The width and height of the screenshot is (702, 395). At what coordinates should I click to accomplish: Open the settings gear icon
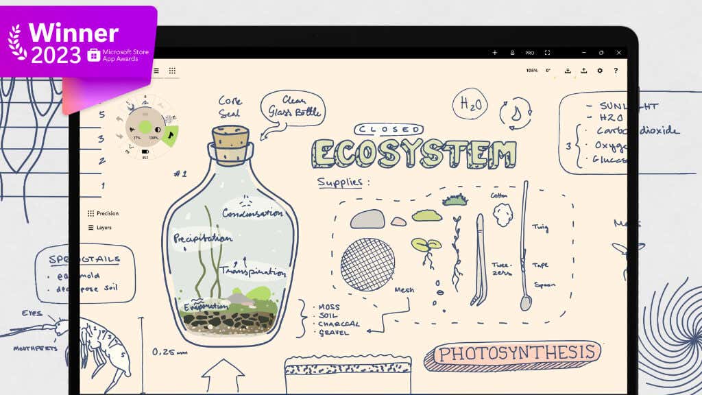[600, 71]
